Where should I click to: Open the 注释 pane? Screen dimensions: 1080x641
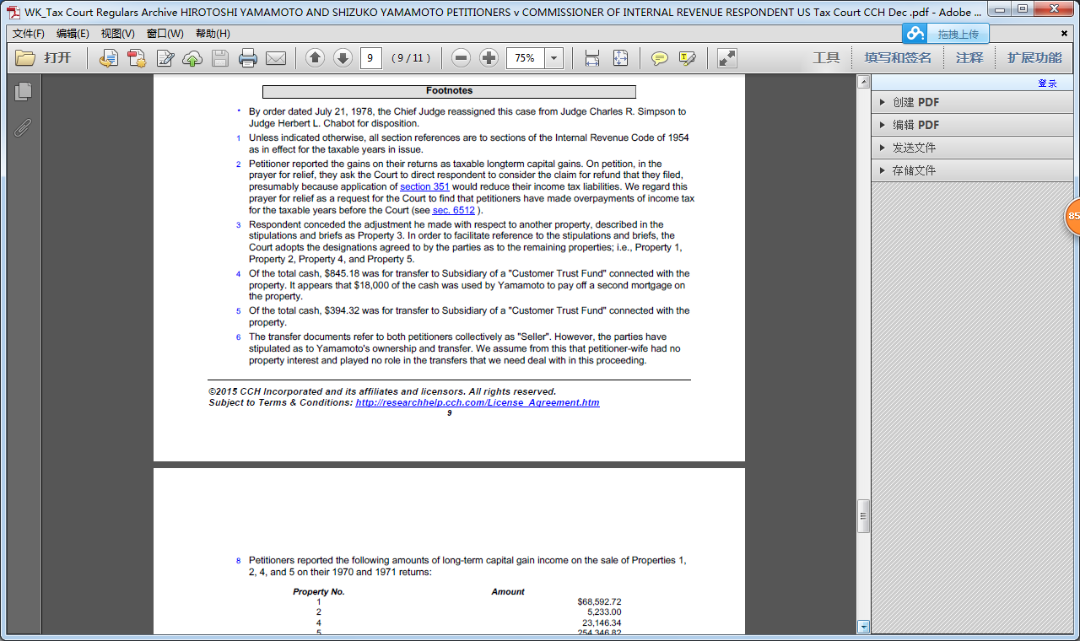[969, 58]
